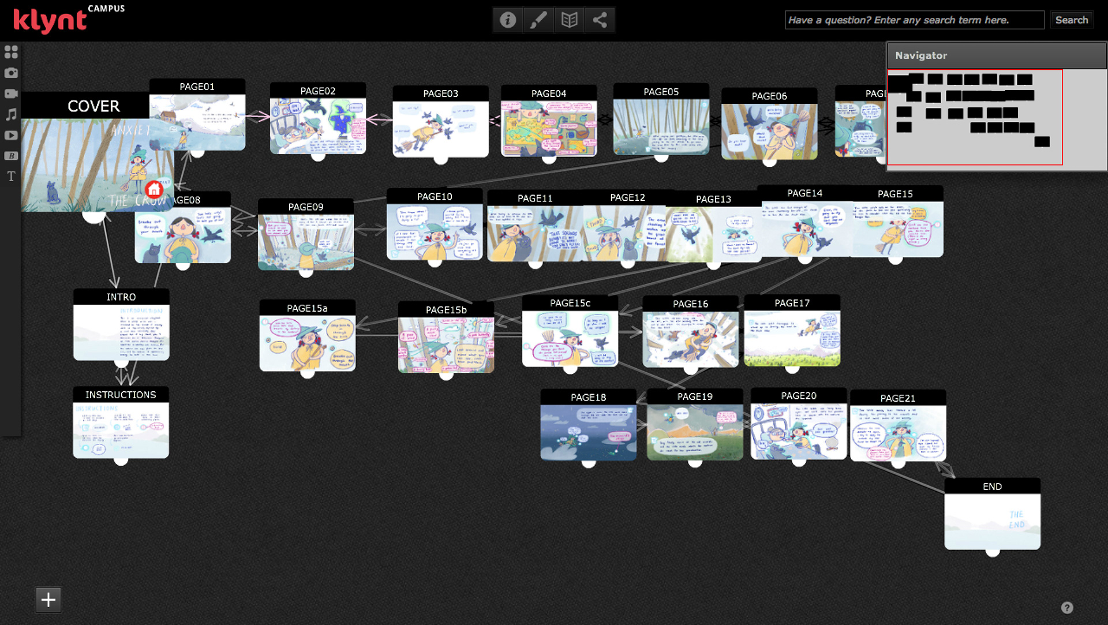Click the Klynt Campus logo

(68, 19)
